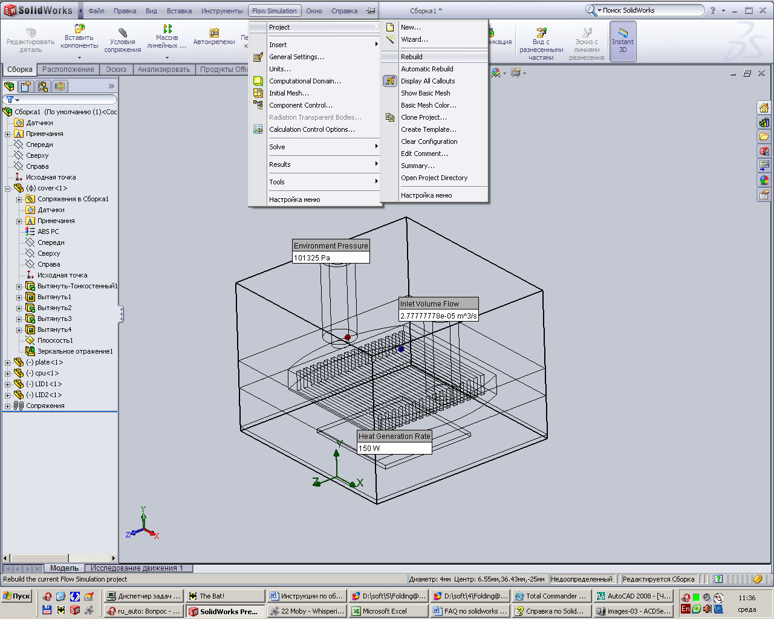
Task: Open the Design Library task pane icon
Action: (764, 122)
